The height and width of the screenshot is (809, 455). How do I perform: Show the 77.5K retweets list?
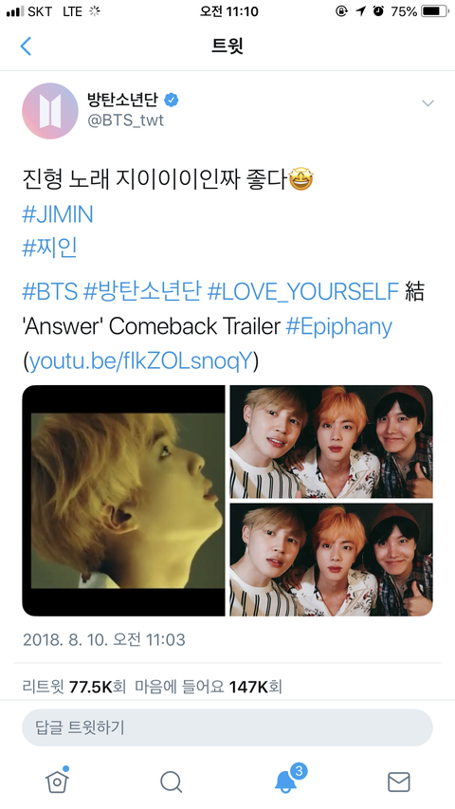(x=74, y=687)
